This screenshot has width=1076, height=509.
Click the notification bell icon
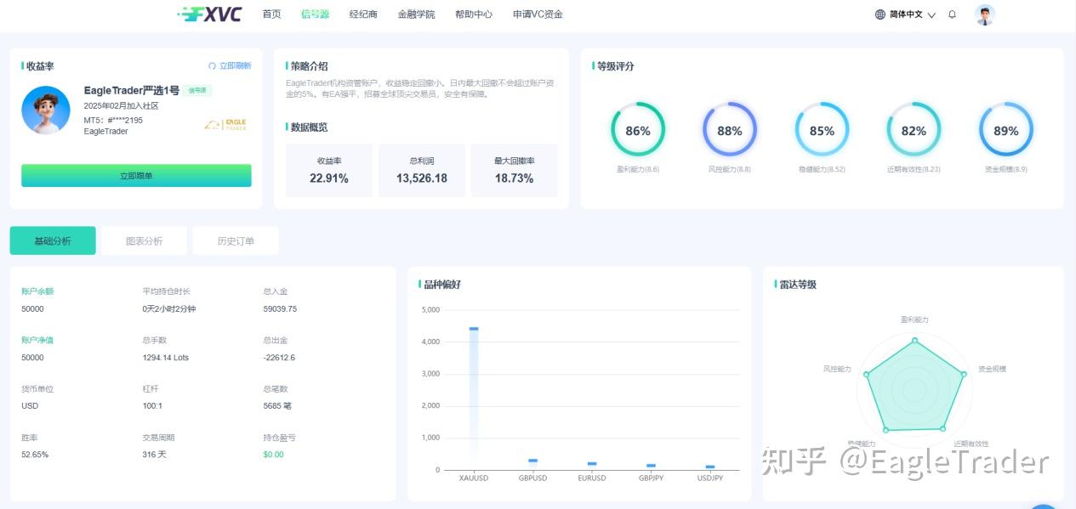click(952, 14)
